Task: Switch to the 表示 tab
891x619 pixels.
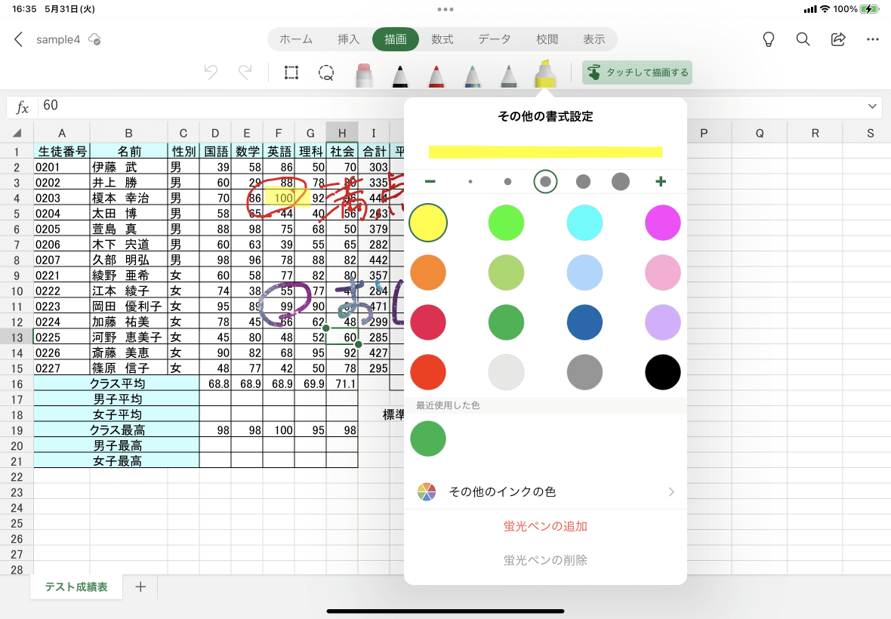Action: click(x=593, y=39)
